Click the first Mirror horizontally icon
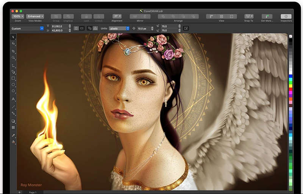 [x=135, y=16]
